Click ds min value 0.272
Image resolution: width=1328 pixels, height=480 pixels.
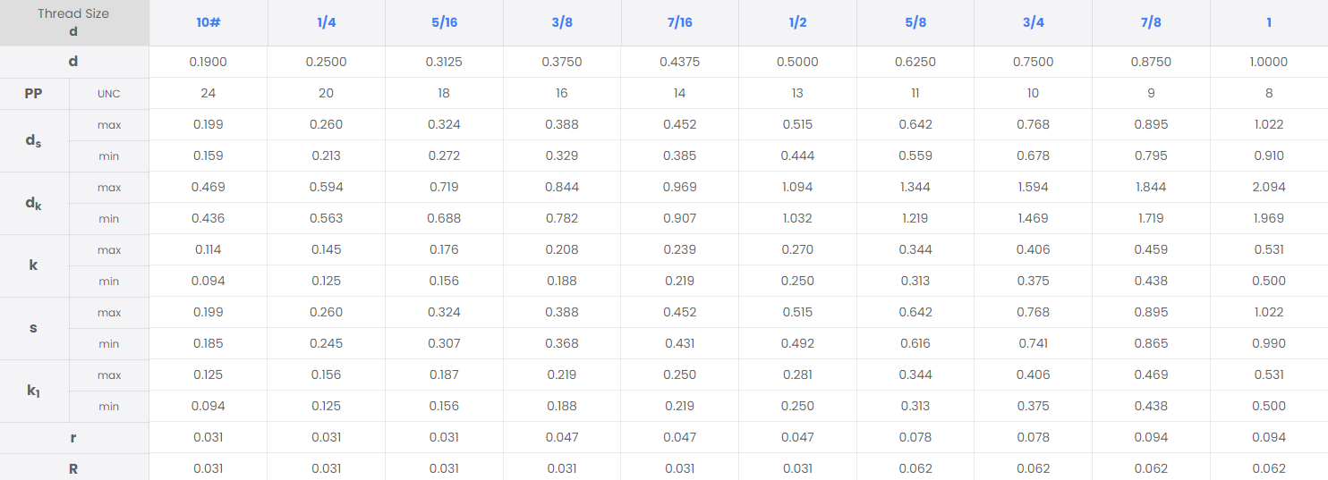click(x=444, y=156)
